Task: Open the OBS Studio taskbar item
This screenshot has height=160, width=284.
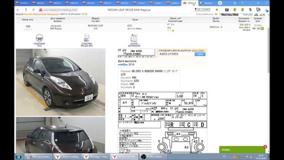Action: click(x=154, y=156)
